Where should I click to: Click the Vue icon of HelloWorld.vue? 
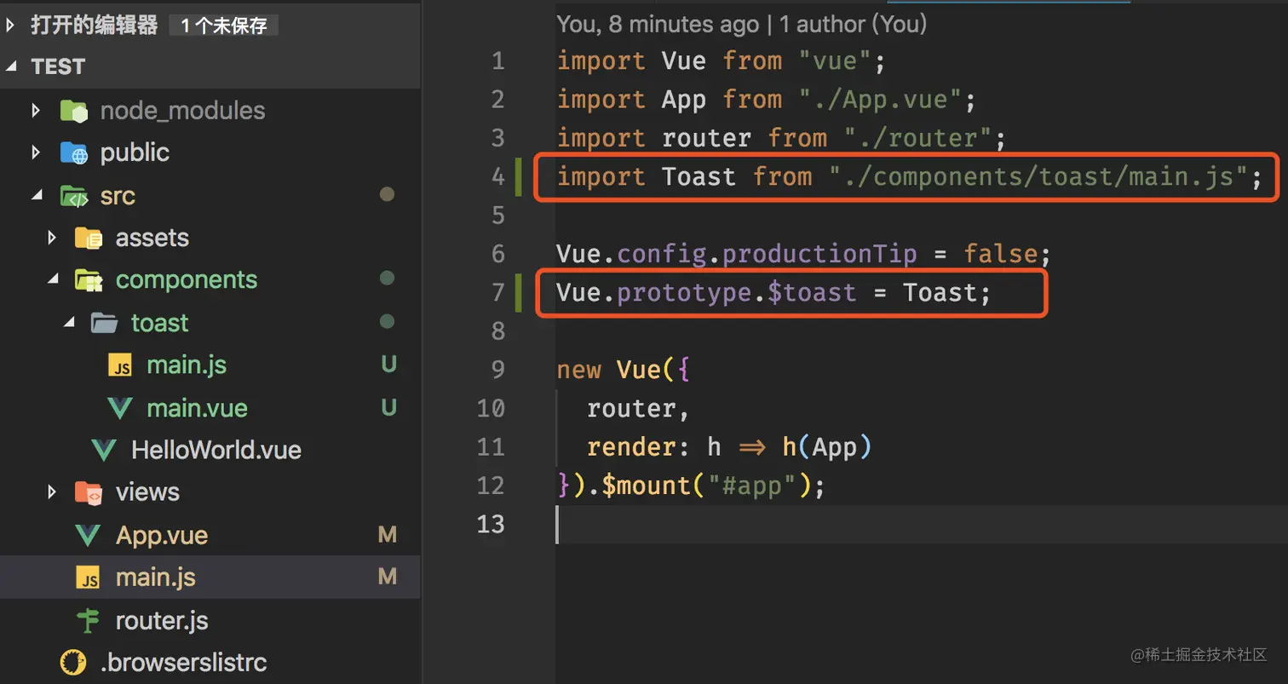104,450
